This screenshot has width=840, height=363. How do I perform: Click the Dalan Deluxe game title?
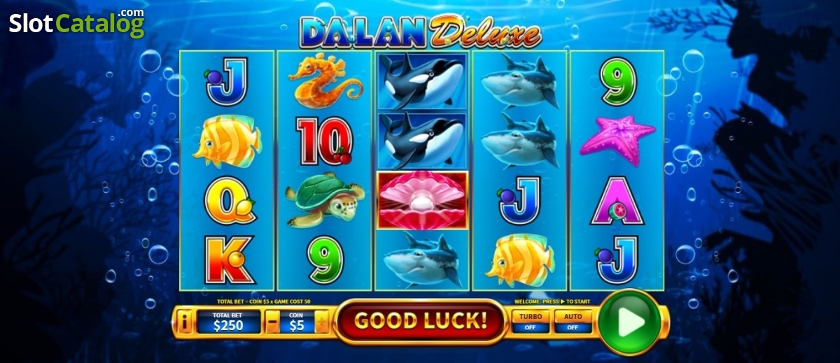(419, 32)
